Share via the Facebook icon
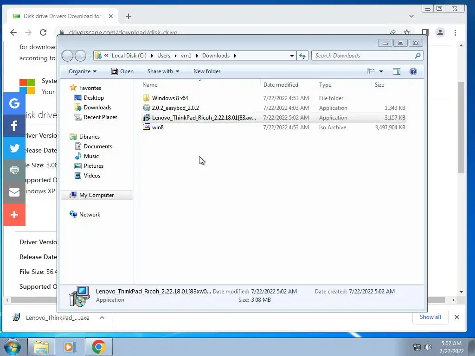This screenshot has height=356, width=475. click(x=14, y=126)
